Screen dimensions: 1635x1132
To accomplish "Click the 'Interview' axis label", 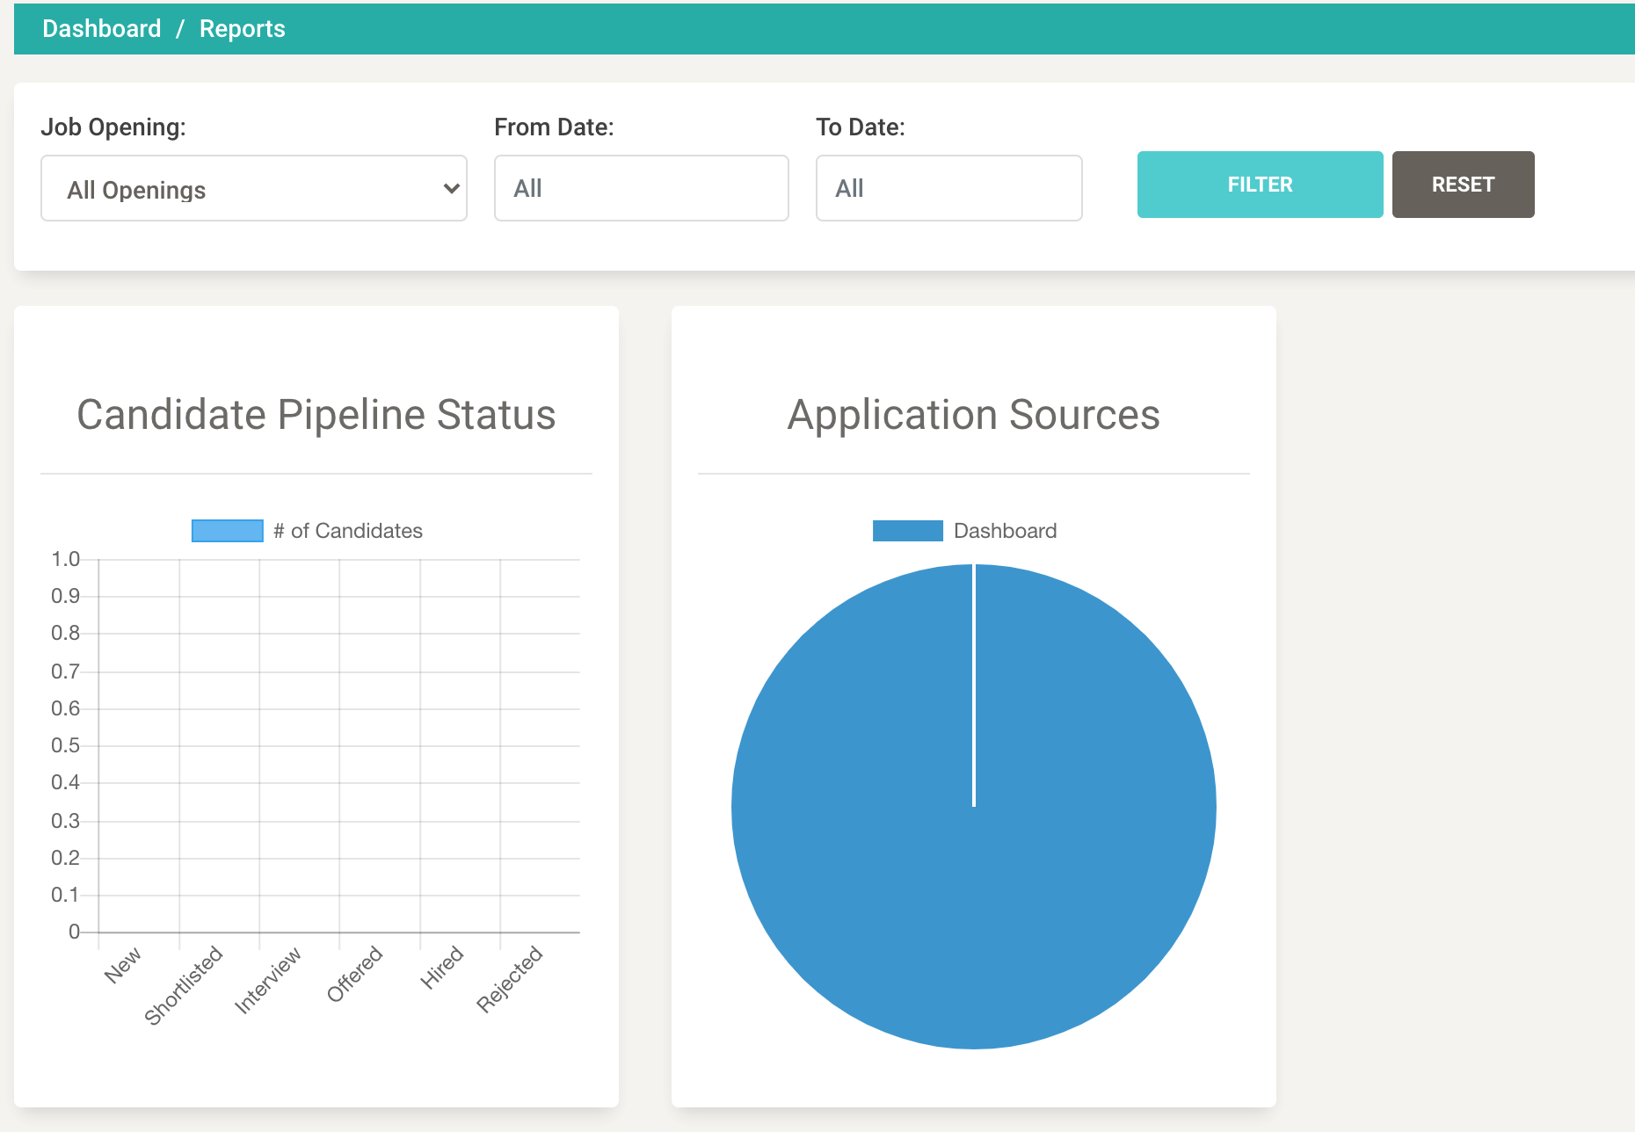I will [268, 980].
